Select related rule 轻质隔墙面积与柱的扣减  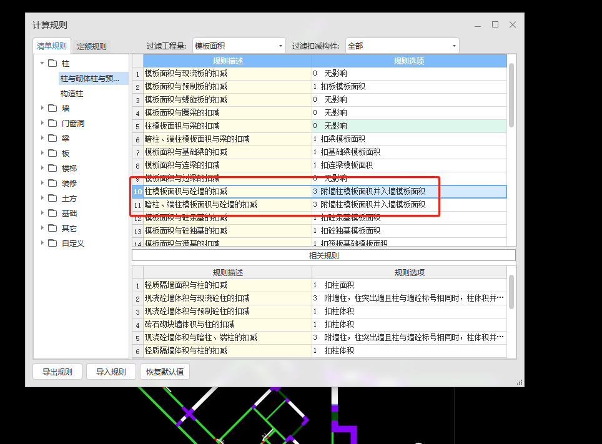[228, 285]
